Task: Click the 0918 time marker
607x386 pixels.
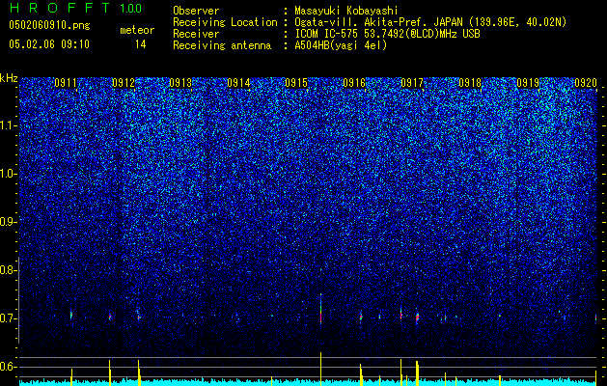Action: (x=470, y=83)
